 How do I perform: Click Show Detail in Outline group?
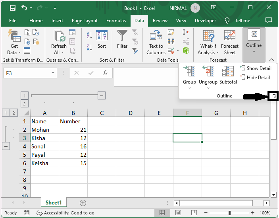point(255,68)
